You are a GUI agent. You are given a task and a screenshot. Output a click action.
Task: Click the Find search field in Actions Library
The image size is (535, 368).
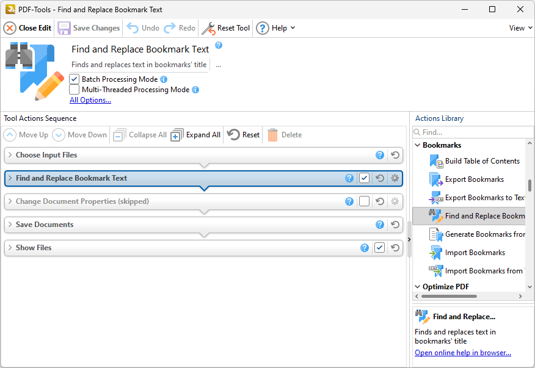473,132
